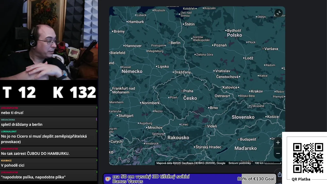Click the K 132 counter
327x184 pixels.
click(x=74, y=92)
